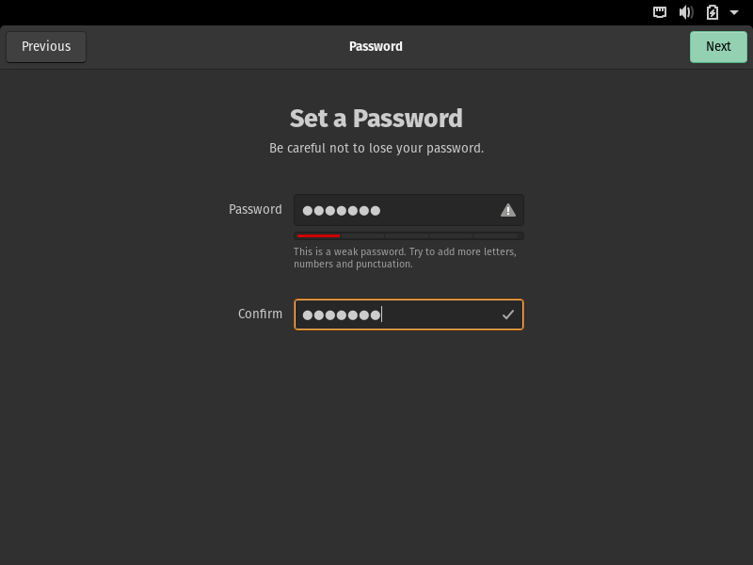Click the Password title in the header bar
Screen dimensions: 753x565
point(376,46)
